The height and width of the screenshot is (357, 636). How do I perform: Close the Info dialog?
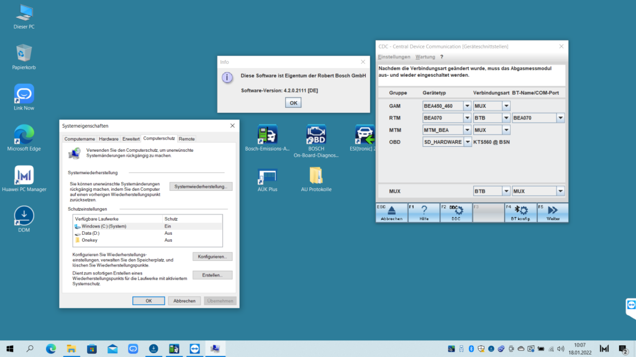coord(363,62)
